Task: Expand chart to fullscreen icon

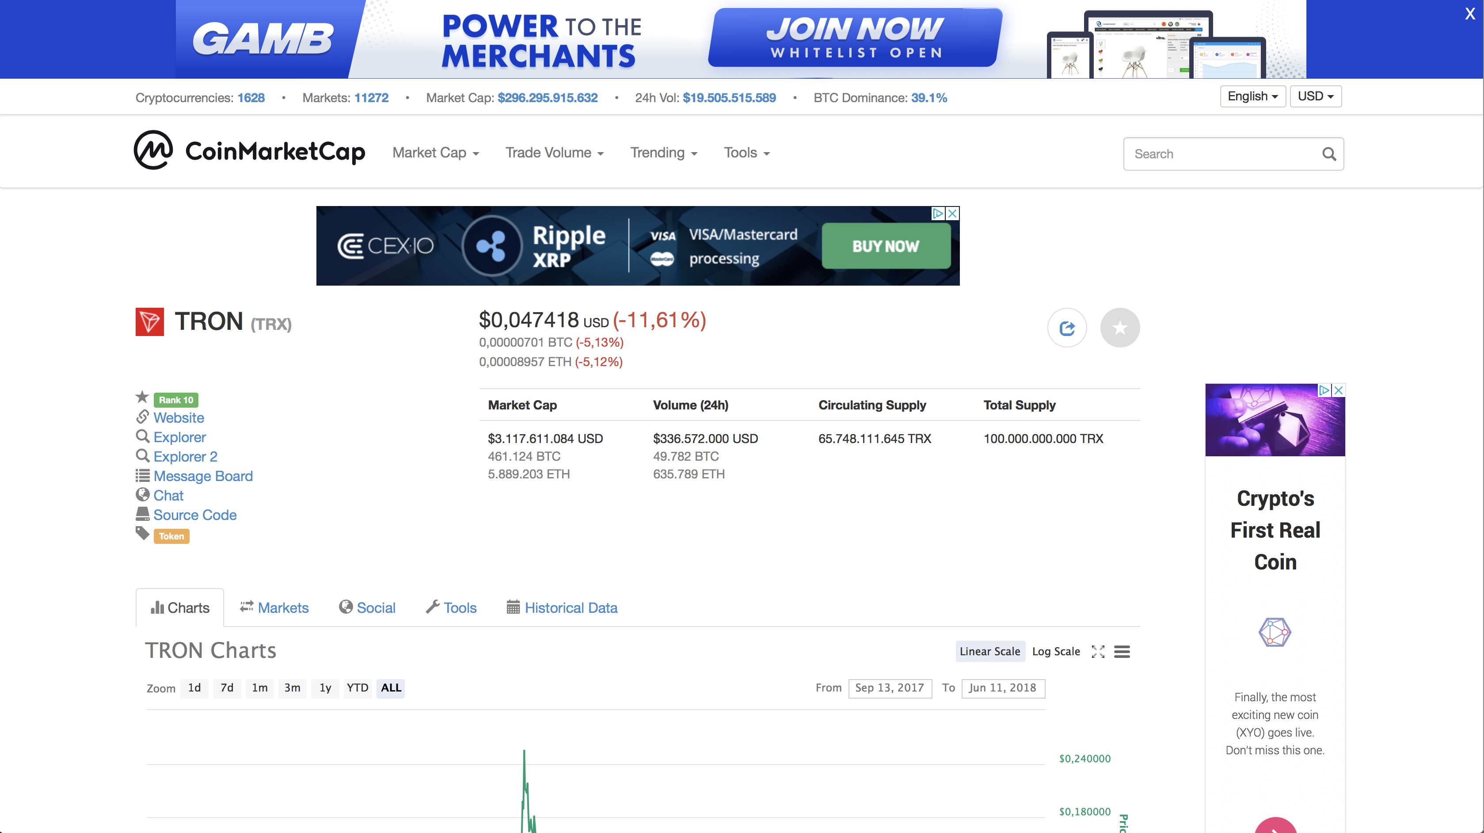Action: (1098, 651)
